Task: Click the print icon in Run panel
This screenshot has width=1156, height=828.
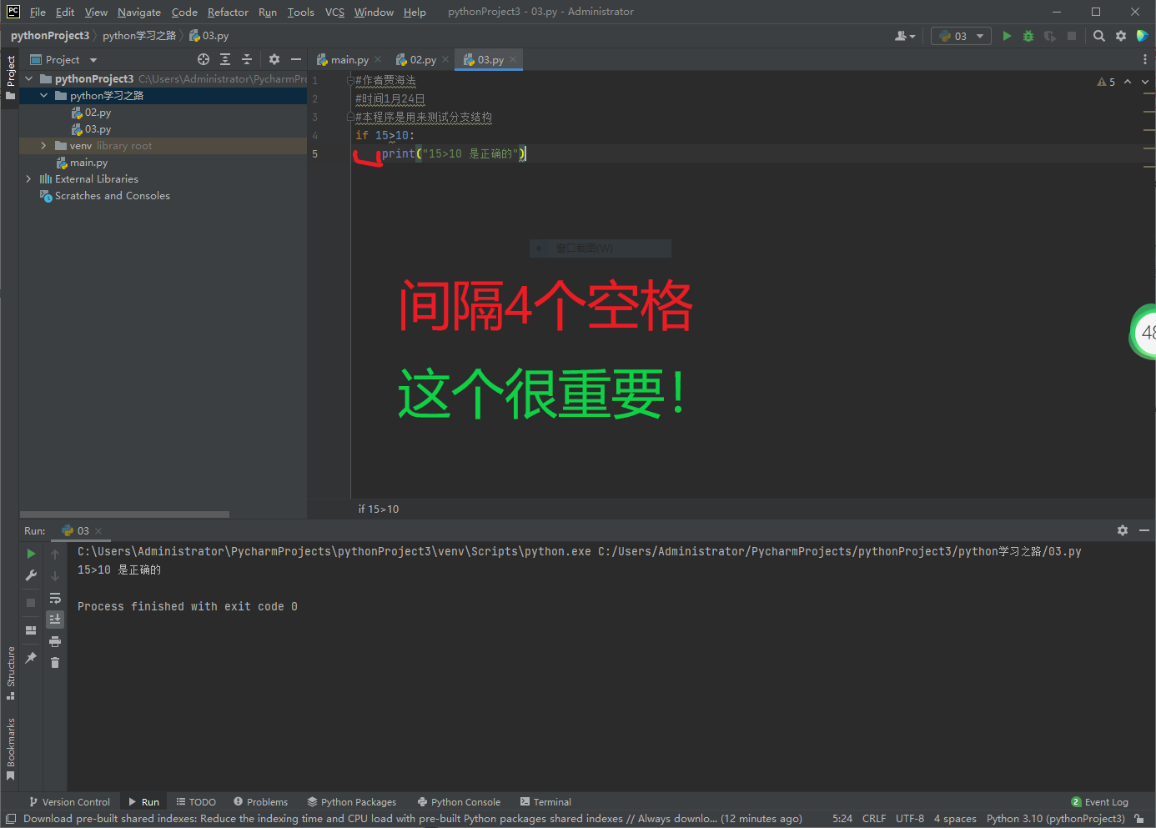Action: click(x=55, y=641)
